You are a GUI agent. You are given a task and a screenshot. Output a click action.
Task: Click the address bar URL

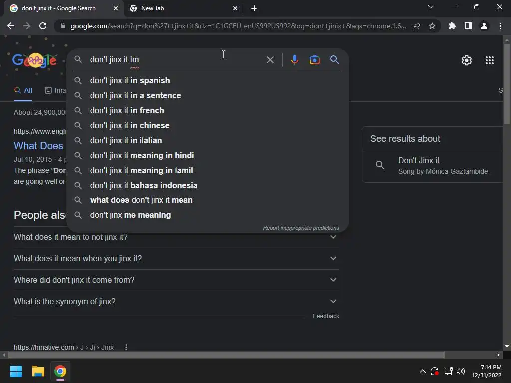click(x=238, y=26)
